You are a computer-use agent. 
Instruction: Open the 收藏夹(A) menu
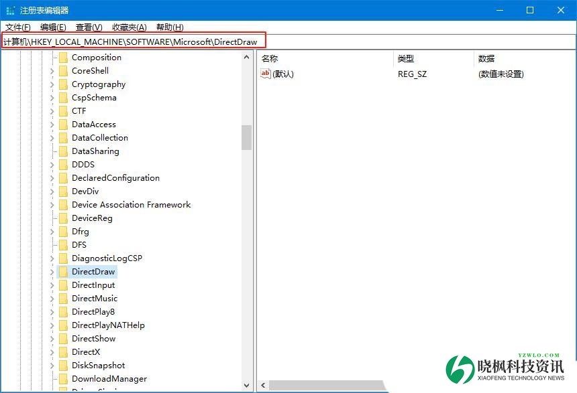click(129, 27)
